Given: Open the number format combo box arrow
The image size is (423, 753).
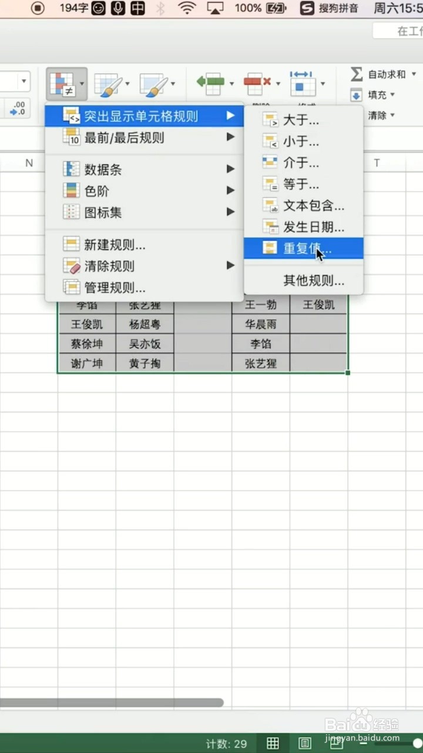Looking at the screenshot, I should click(x=24, y=82).
